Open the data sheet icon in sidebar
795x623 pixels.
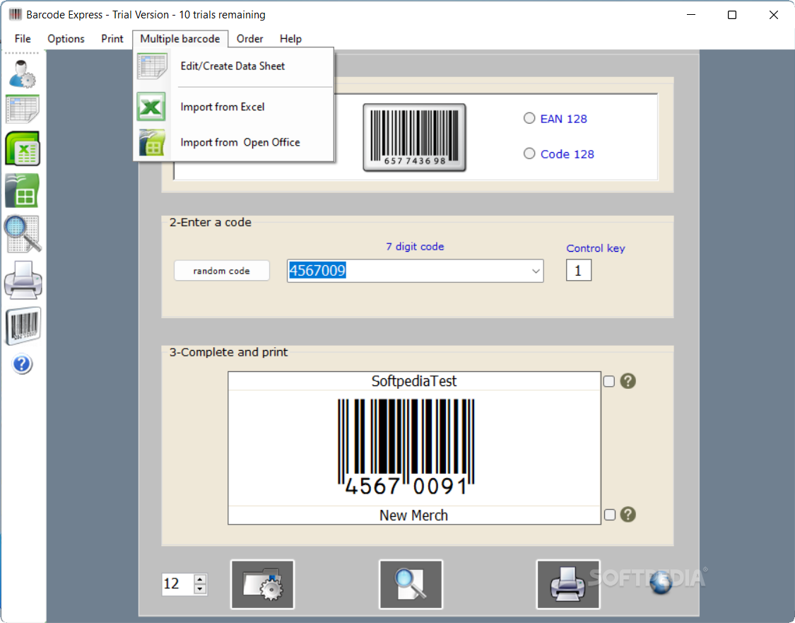pos(23,109)
